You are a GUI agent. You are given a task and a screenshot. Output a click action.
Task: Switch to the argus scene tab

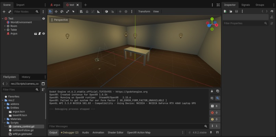pyautogui.click(x=55, y=5)
